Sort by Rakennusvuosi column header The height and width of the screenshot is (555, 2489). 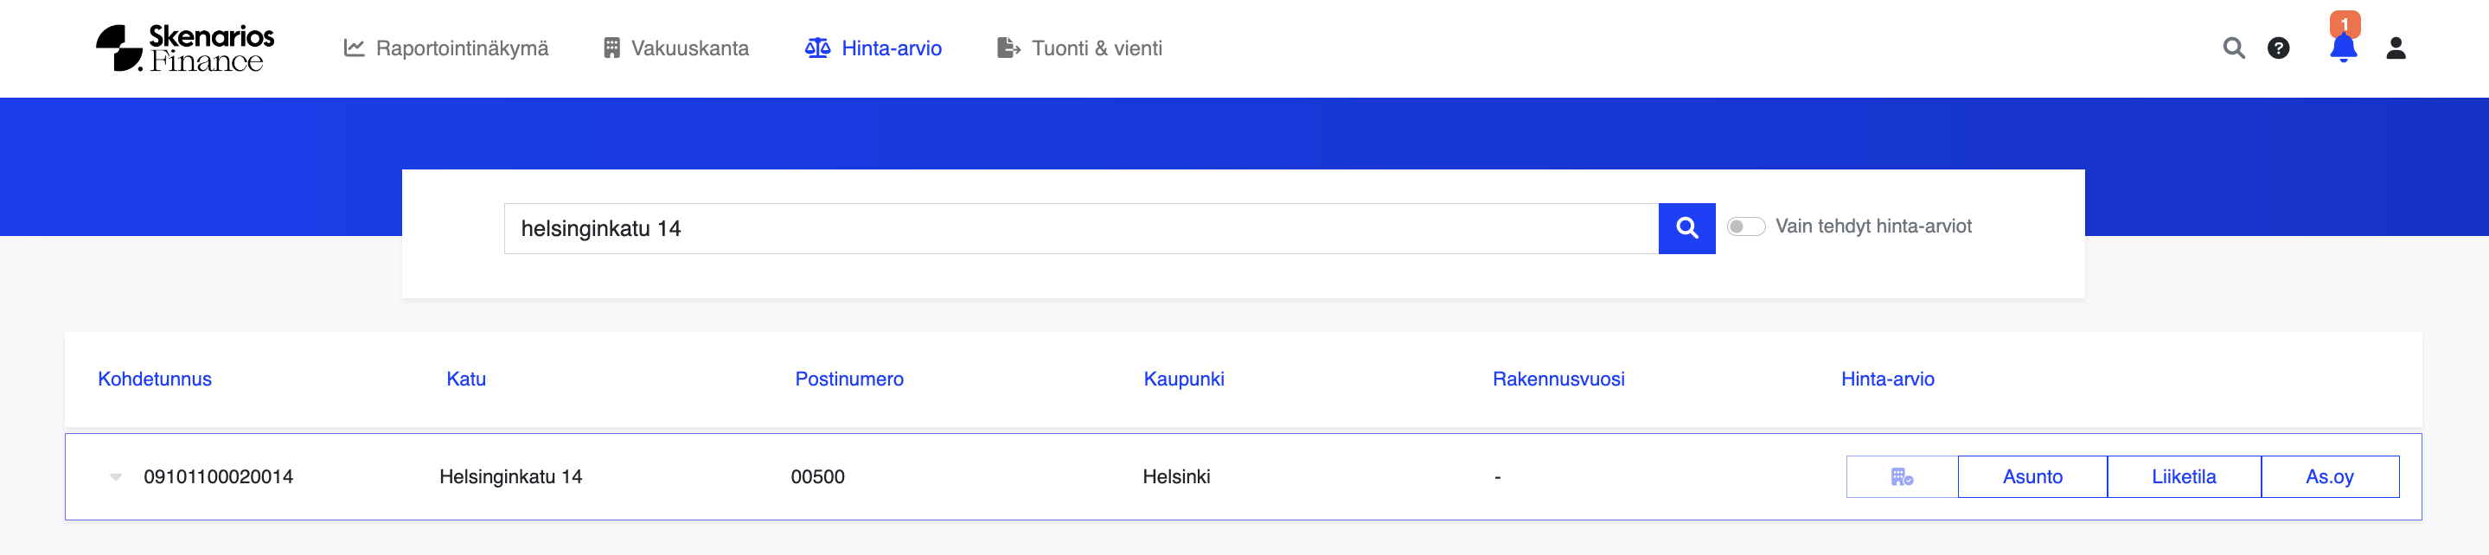(1558, 380)
